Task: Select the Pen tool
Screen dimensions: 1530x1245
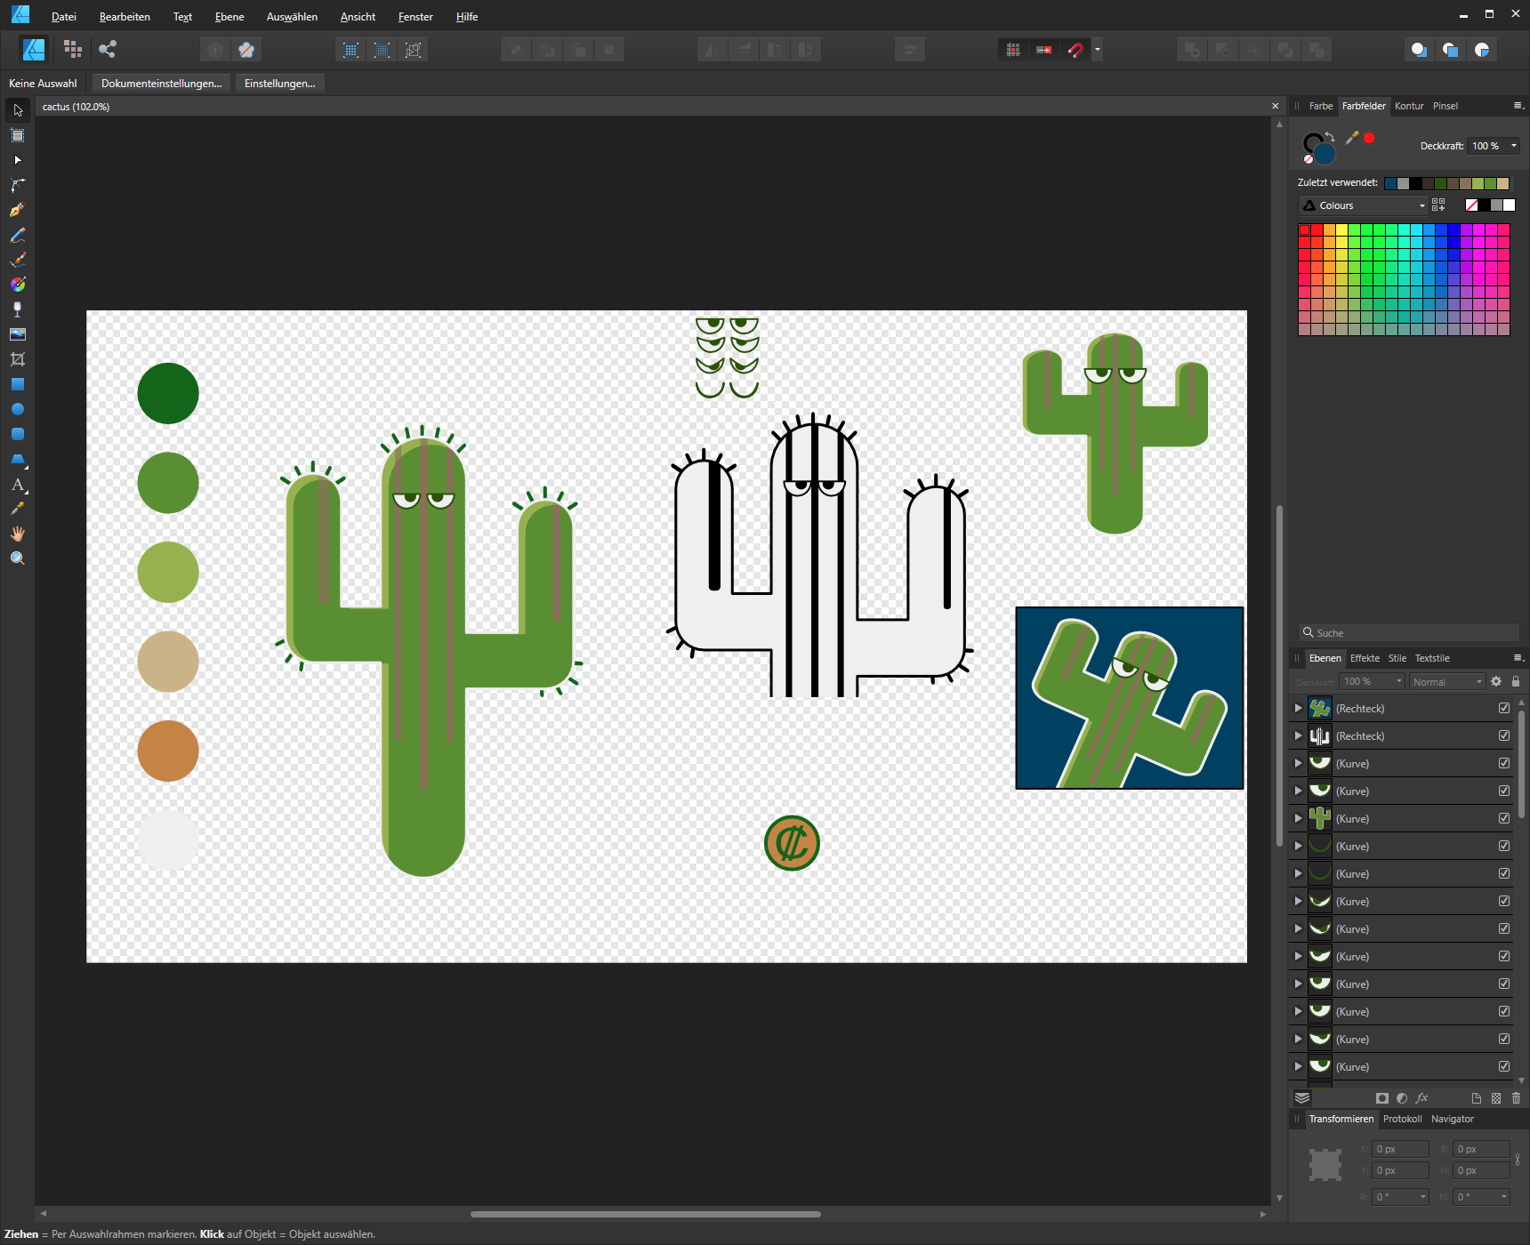Action: pyautogui.click(x=17, y=210)
